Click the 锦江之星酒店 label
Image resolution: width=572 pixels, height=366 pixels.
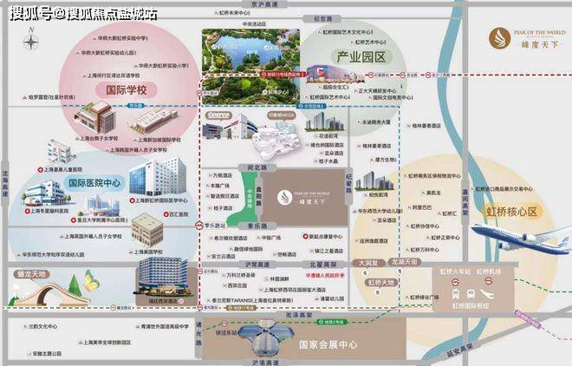click(328, 251)
